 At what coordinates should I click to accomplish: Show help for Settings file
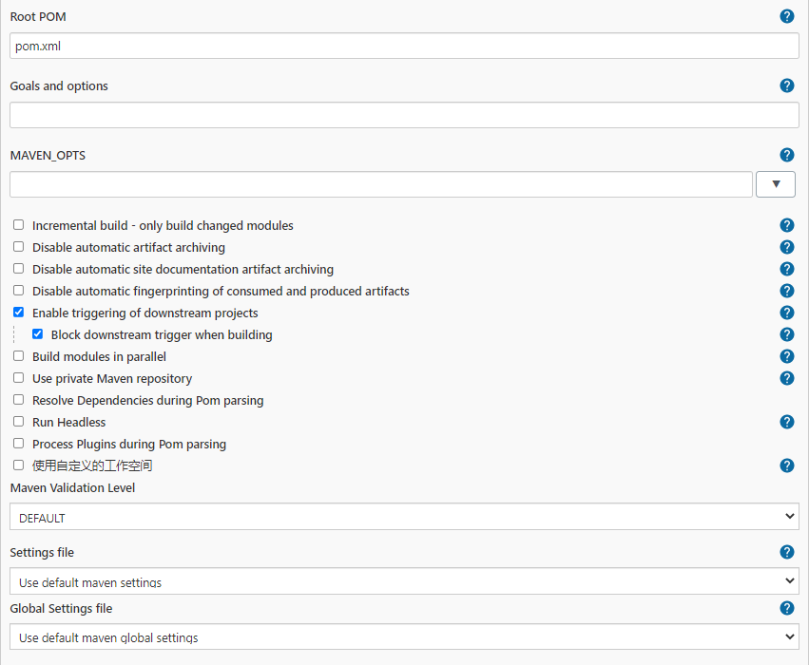[x=787, y=552]
